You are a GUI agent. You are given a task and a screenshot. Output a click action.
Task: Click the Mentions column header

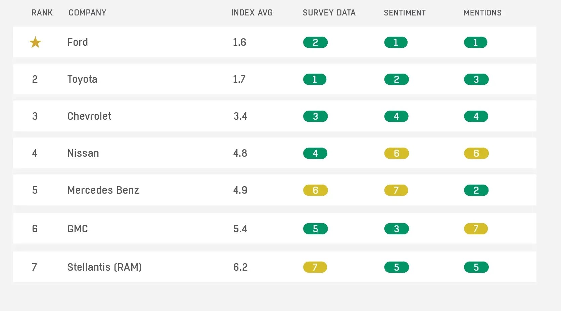pos(482,13)
